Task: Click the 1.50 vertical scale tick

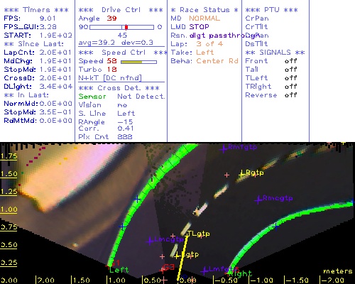Action: (x=9, y=174)
